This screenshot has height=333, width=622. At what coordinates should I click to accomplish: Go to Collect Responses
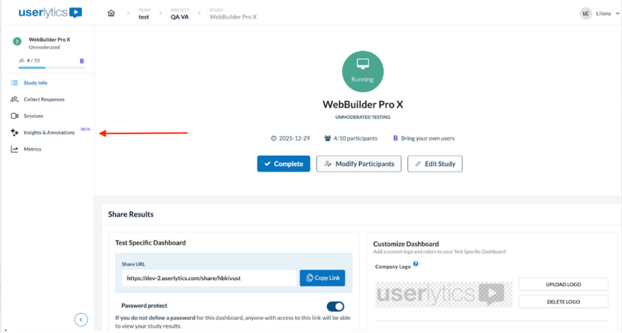(44, 99)
